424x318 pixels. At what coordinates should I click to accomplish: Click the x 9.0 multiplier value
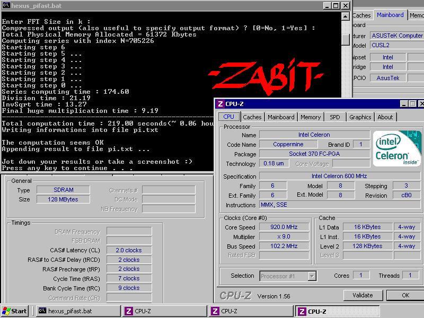point(284,236)
